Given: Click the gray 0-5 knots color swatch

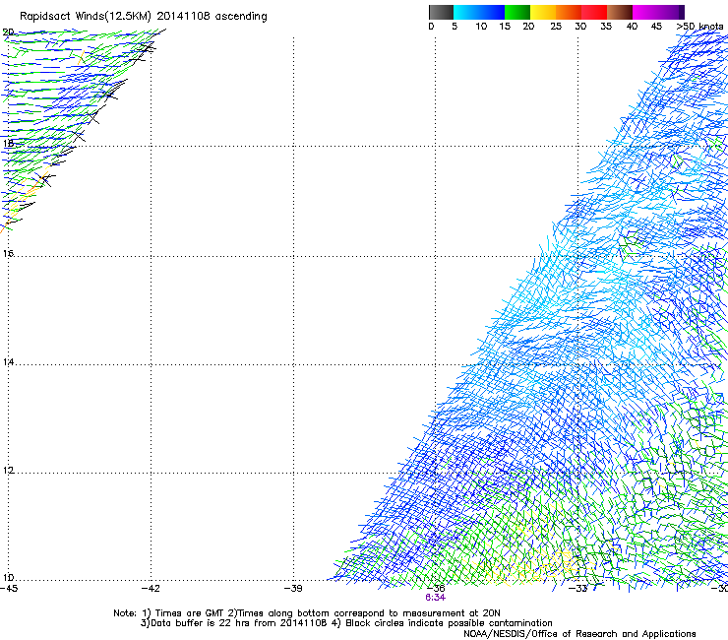Looking at the screenshot, I should point(441,12).
